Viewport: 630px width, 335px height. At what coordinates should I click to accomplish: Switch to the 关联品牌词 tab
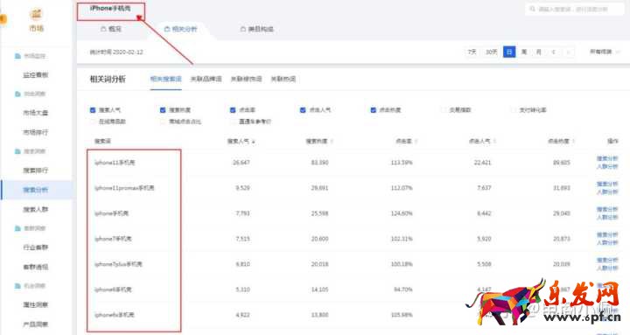click(x=206, y=79)
